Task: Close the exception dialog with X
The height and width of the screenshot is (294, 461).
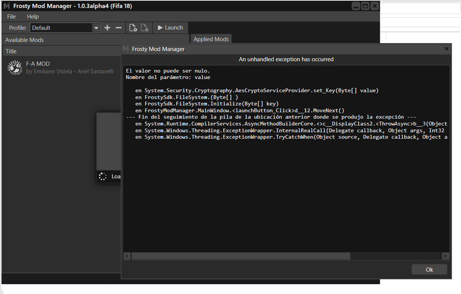Action: pyautogui.click(x=447, y=49)
